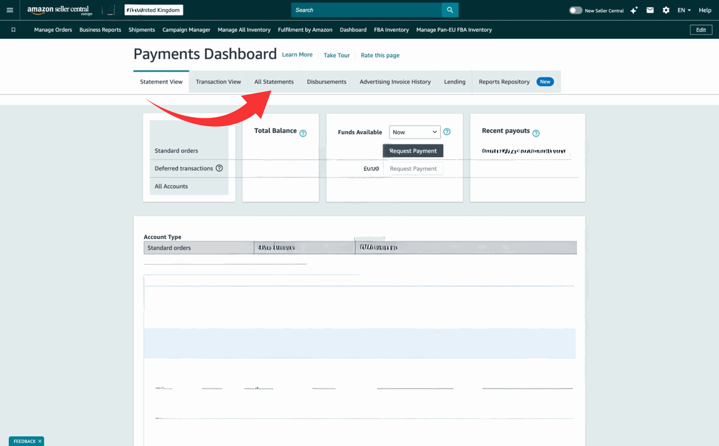The height and width of the screenshot is (446, 719).
Task: Open the EN language dropdown
Action: coord(684,10)
